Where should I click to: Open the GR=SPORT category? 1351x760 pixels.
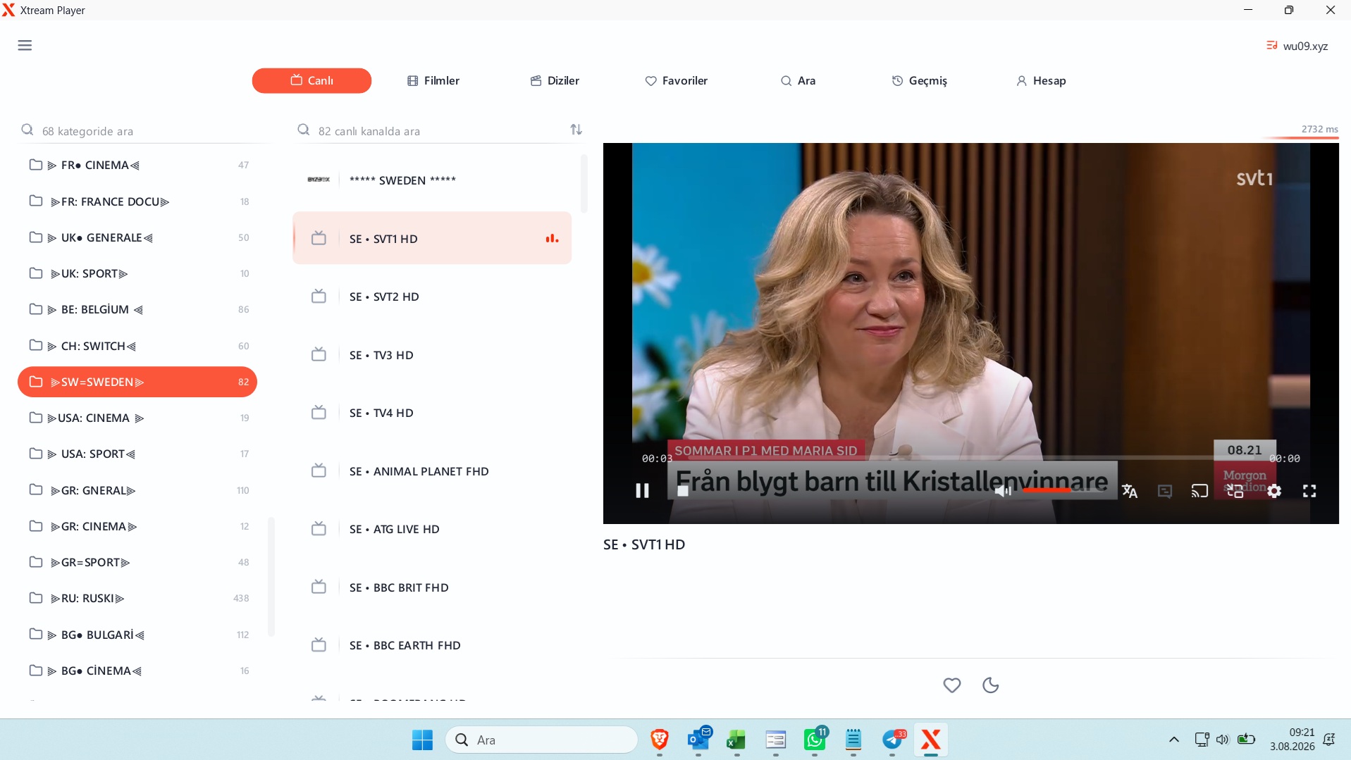pyautogui.click(x=137, y=562)
